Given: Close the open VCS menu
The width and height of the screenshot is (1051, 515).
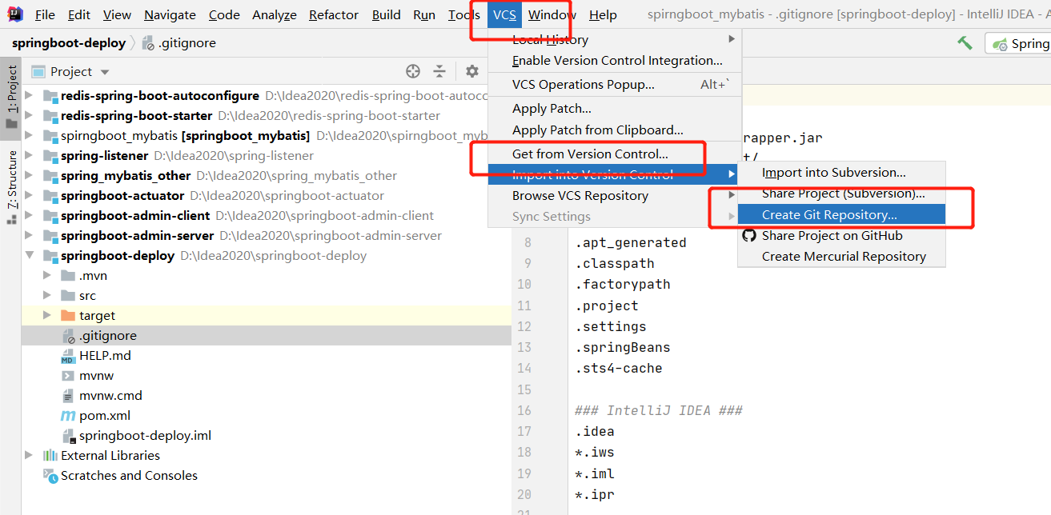Looking at the screenshot, I should (504, 14).
